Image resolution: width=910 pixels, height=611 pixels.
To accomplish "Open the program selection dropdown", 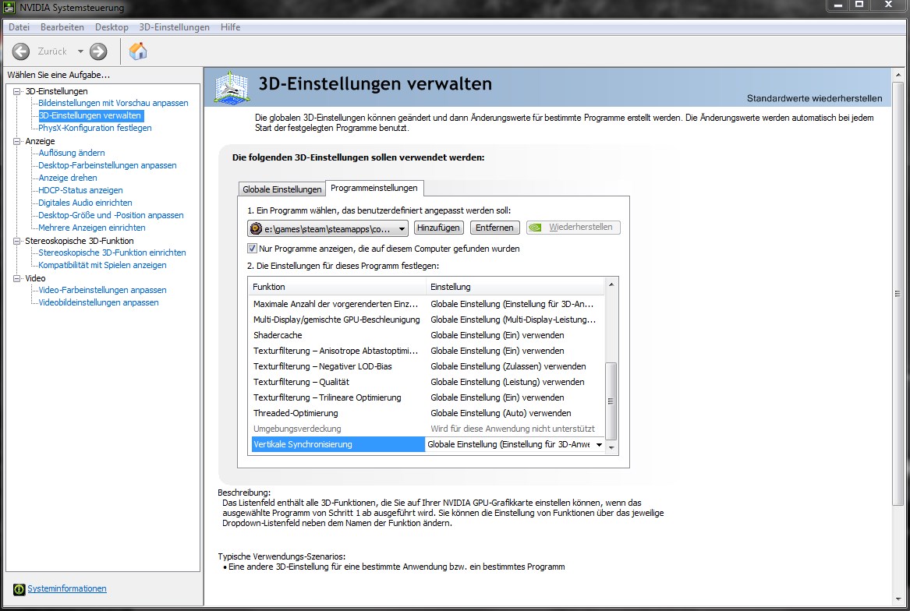I will tap(402, 229).
